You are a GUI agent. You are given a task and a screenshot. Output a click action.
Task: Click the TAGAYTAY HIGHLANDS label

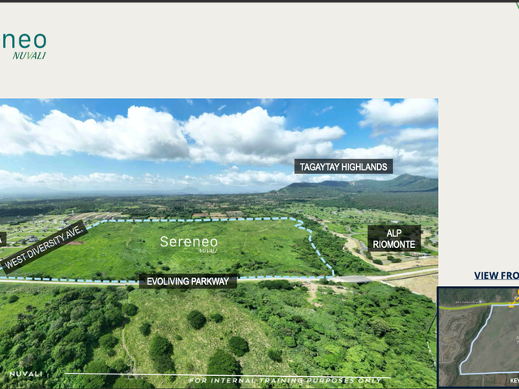tap(344, 166)
